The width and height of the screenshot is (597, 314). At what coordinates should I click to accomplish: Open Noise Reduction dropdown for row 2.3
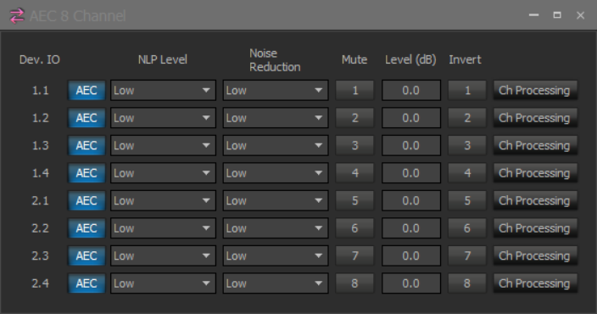(x=276, y=255)
